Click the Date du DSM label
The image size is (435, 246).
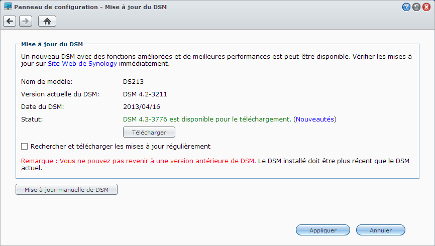[43, 107]
